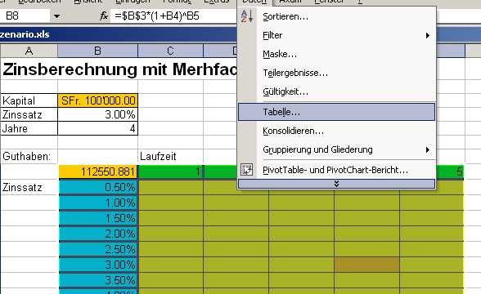This screenshot has width=481, height=294.
Task: Select column C header
Action: tap(170, 51)
